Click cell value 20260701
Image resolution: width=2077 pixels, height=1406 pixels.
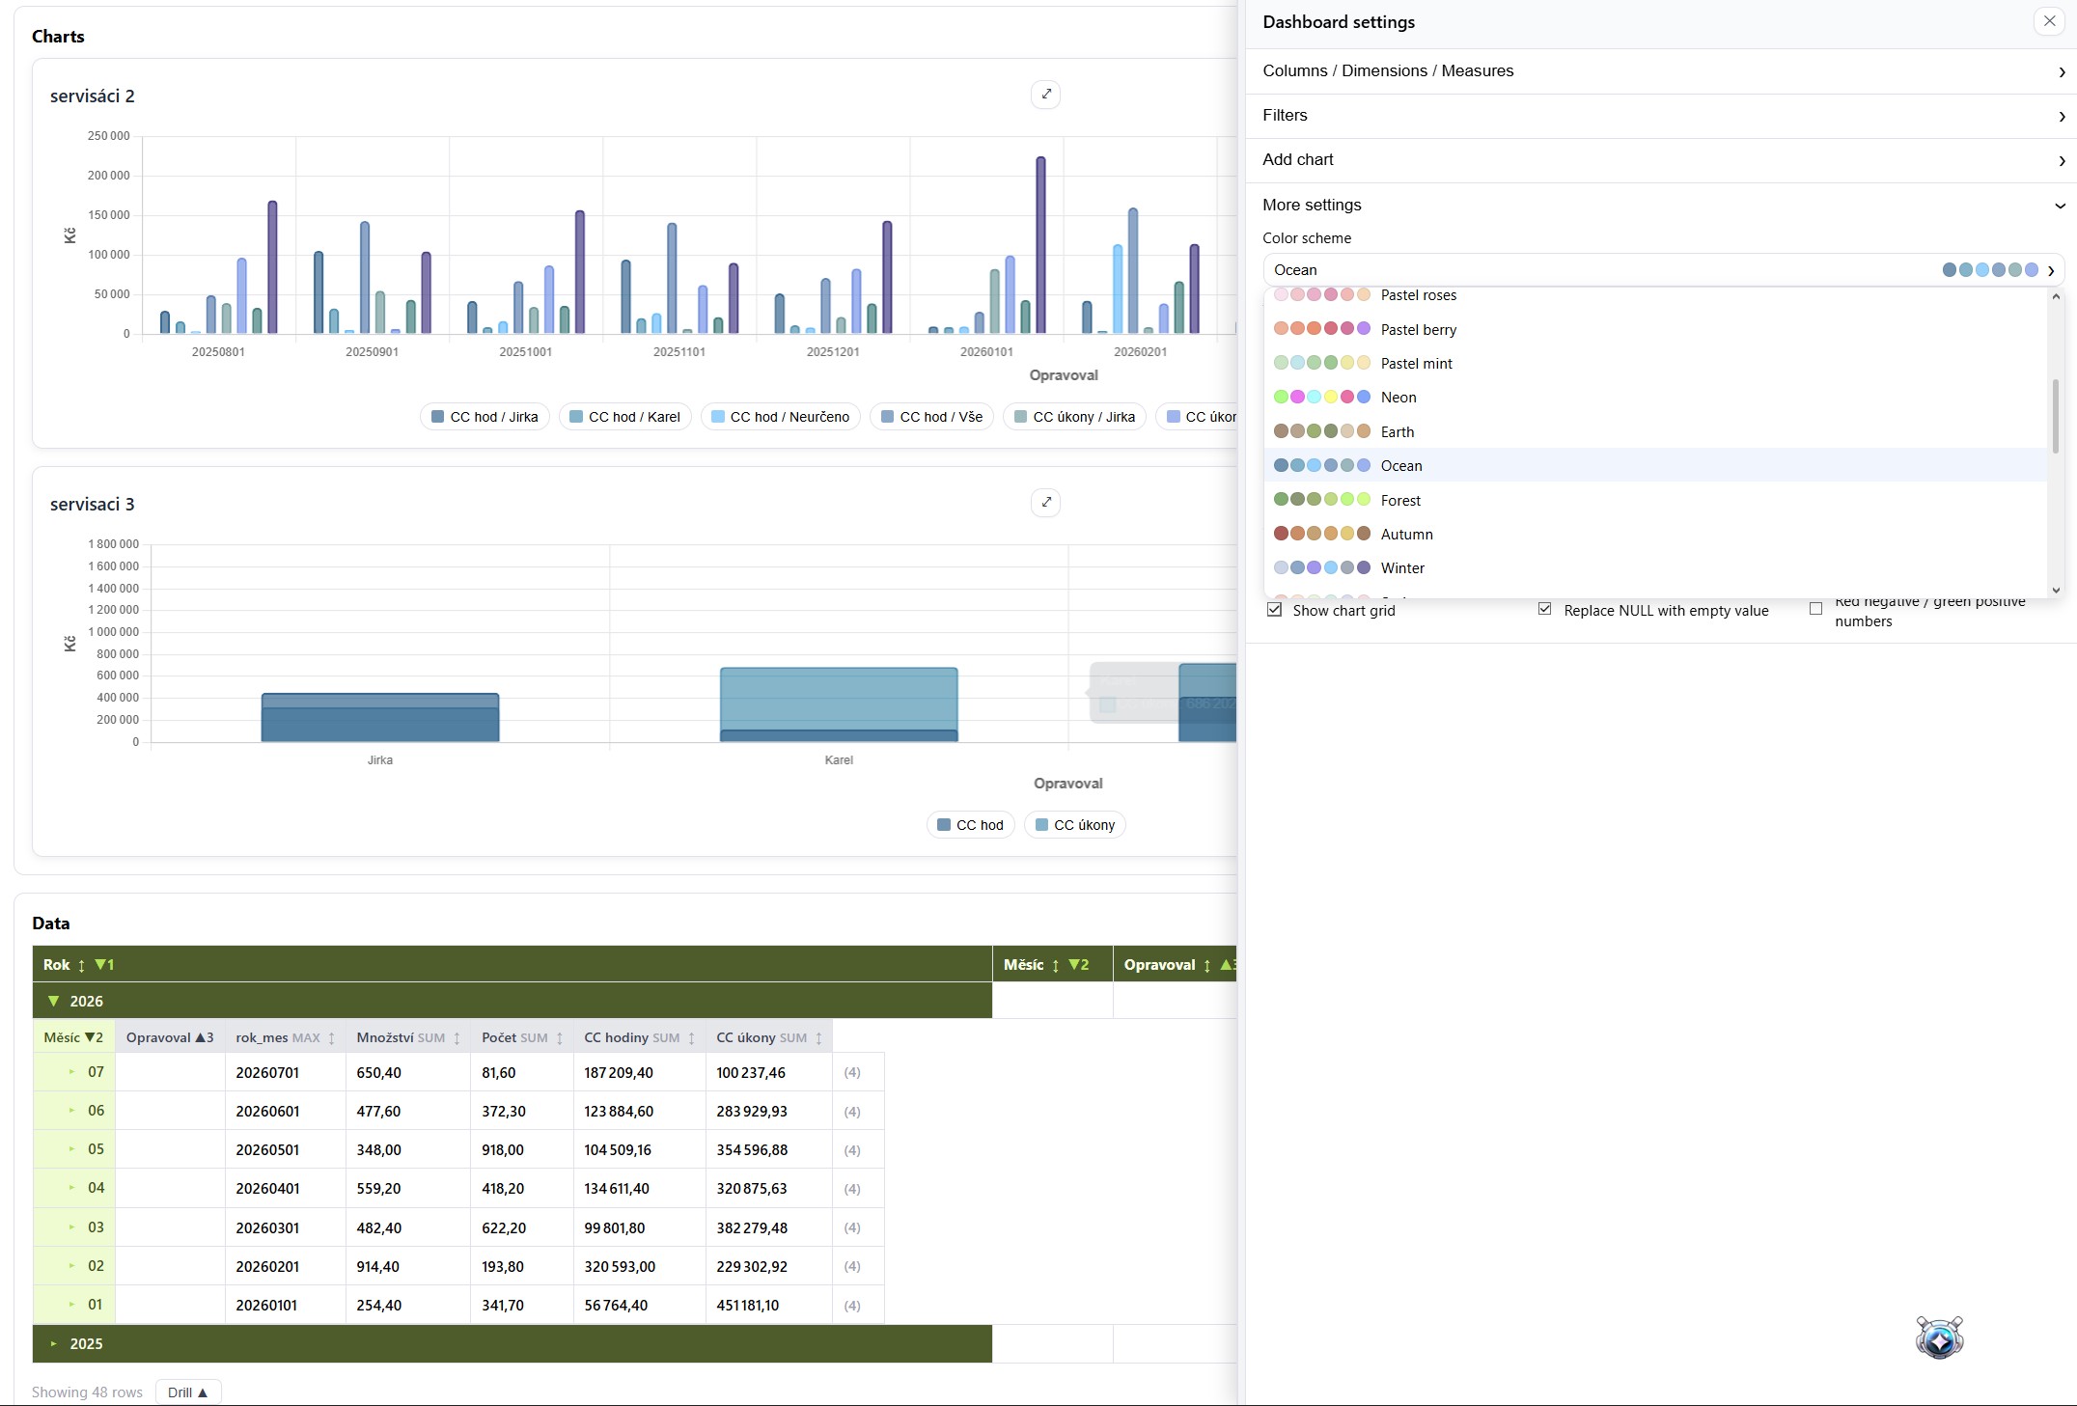267,1073
